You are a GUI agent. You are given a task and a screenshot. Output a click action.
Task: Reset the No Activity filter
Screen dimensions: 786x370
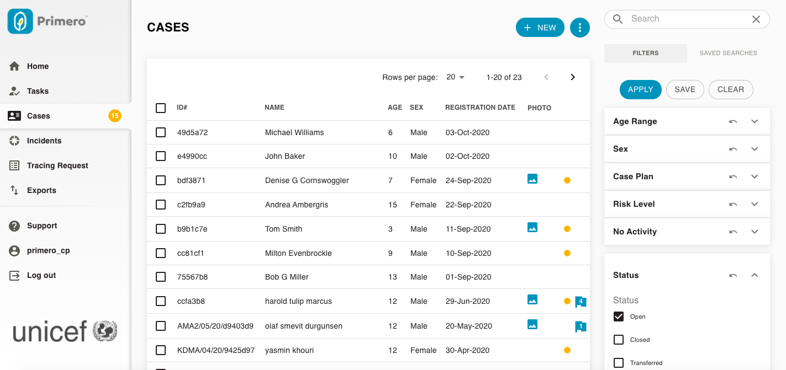click(x=733, y=232)
